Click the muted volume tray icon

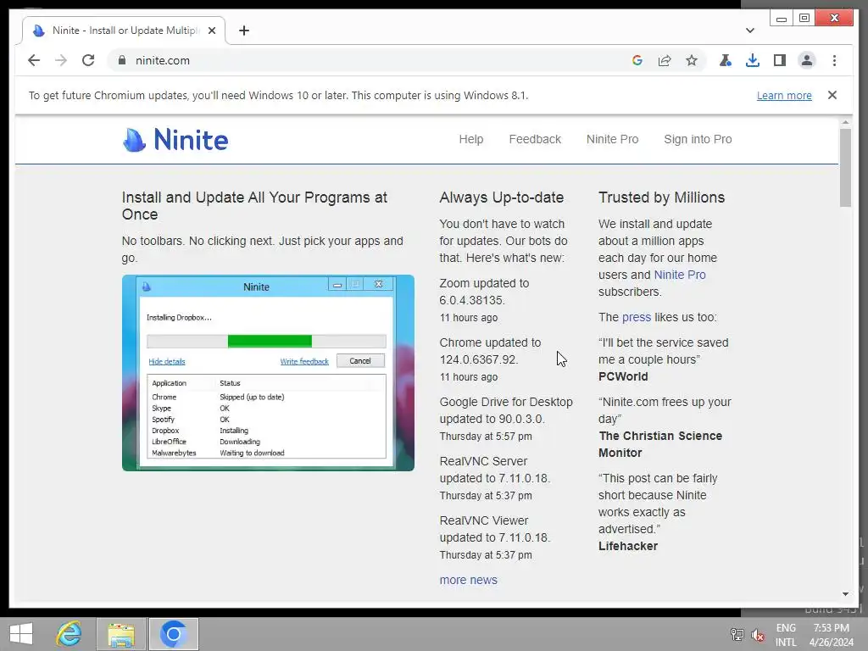pos(758,635)
